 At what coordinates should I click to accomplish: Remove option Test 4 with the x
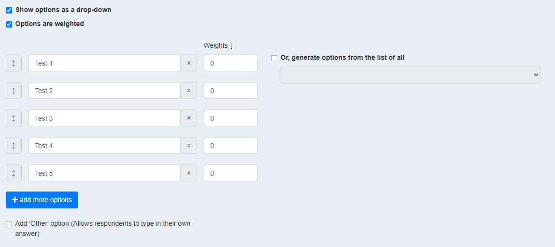point(189,146)
